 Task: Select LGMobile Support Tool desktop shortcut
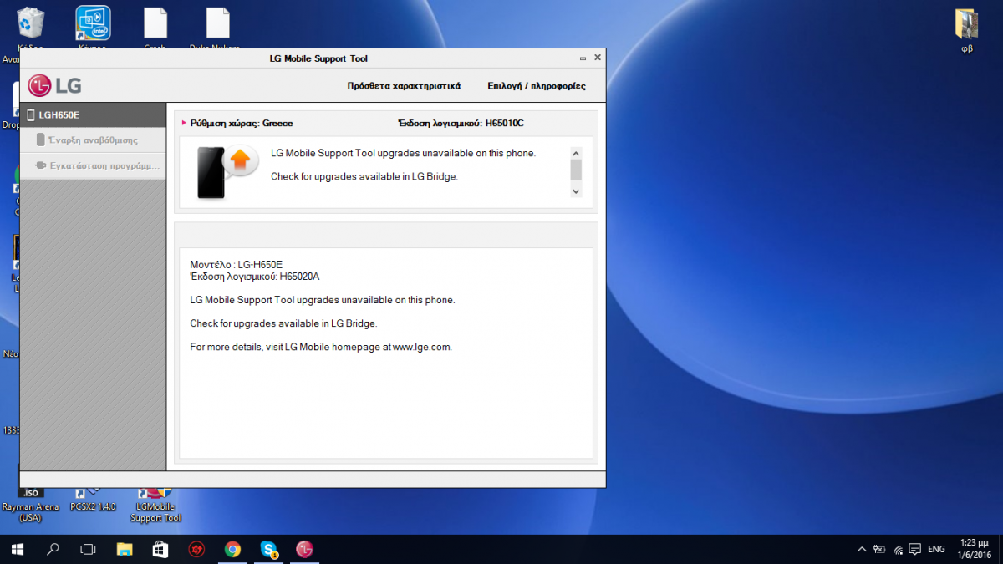[x=155, y=506]
